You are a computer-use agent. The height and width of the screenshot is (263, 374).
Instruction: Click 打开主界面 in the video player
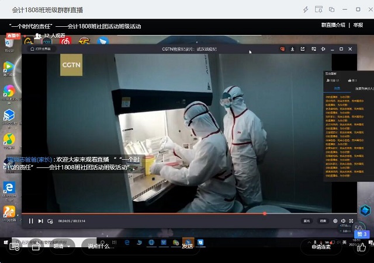(x=41, y=49)
